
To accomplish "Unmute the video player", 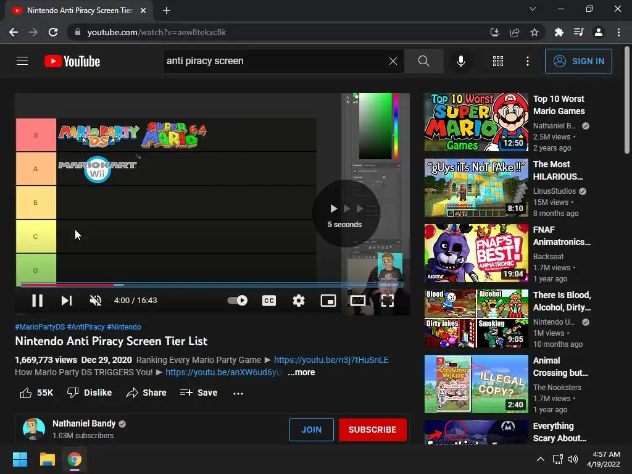I will coord(96,301).
